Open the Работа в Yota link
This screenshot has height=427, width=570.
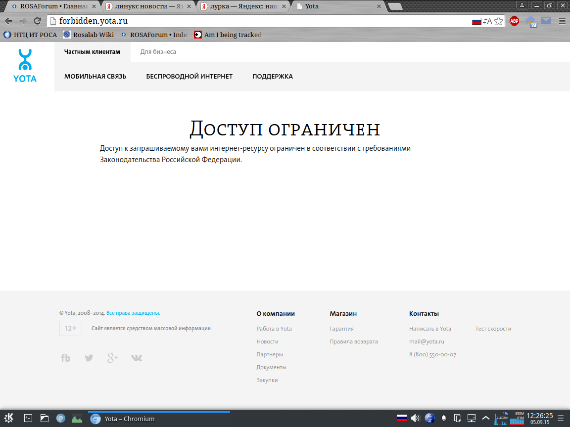274,329
